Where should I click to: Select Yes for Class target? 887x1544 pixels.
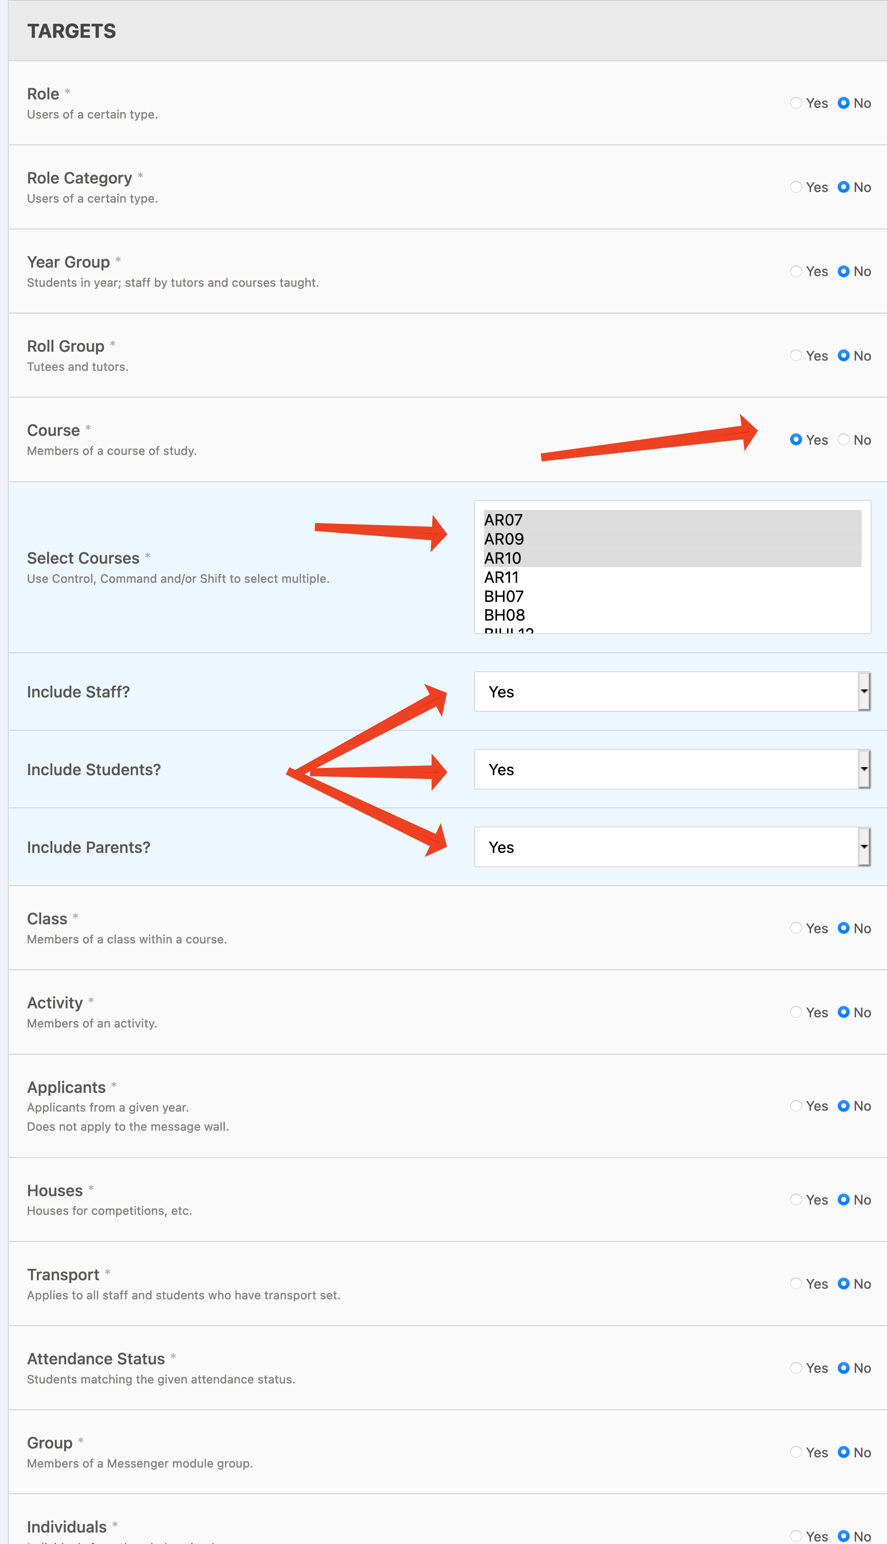(x=796, y=928)
